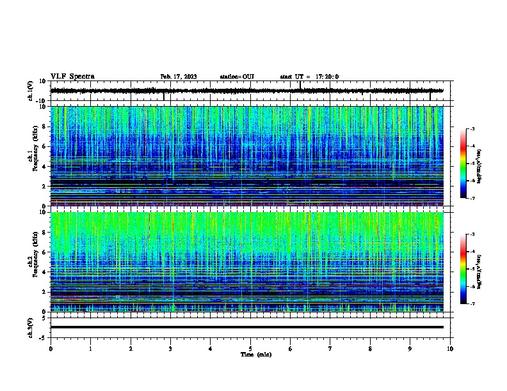Select the "Time (min)" axis label
507x391 pixels.
pyautogui.click(x=256, y=355)
